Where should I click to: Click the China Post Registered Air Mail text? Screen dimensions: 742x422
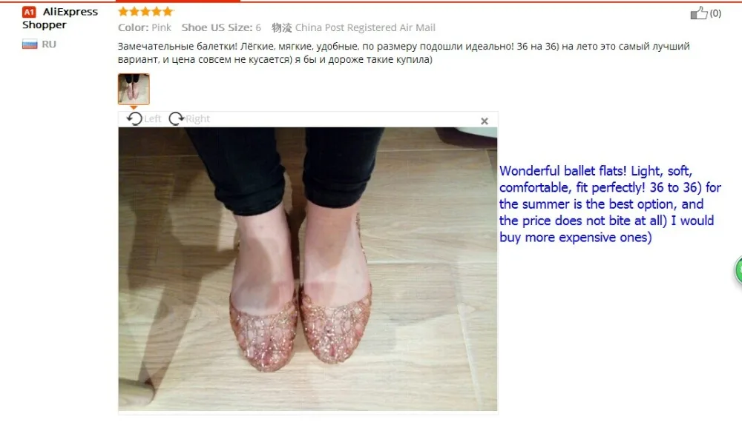coord(365,28)
